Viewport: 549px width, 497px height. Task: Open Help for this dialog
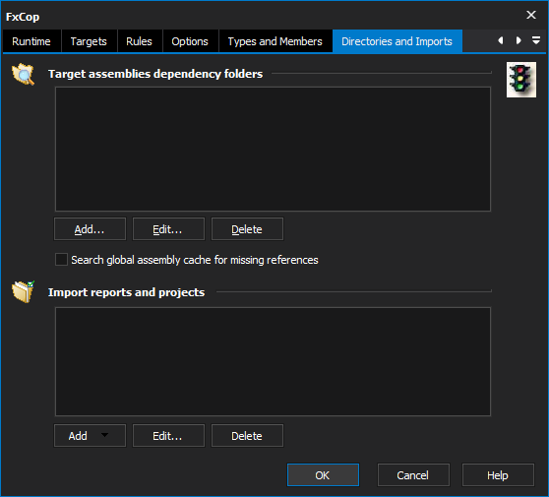click(x=498, y=475)
